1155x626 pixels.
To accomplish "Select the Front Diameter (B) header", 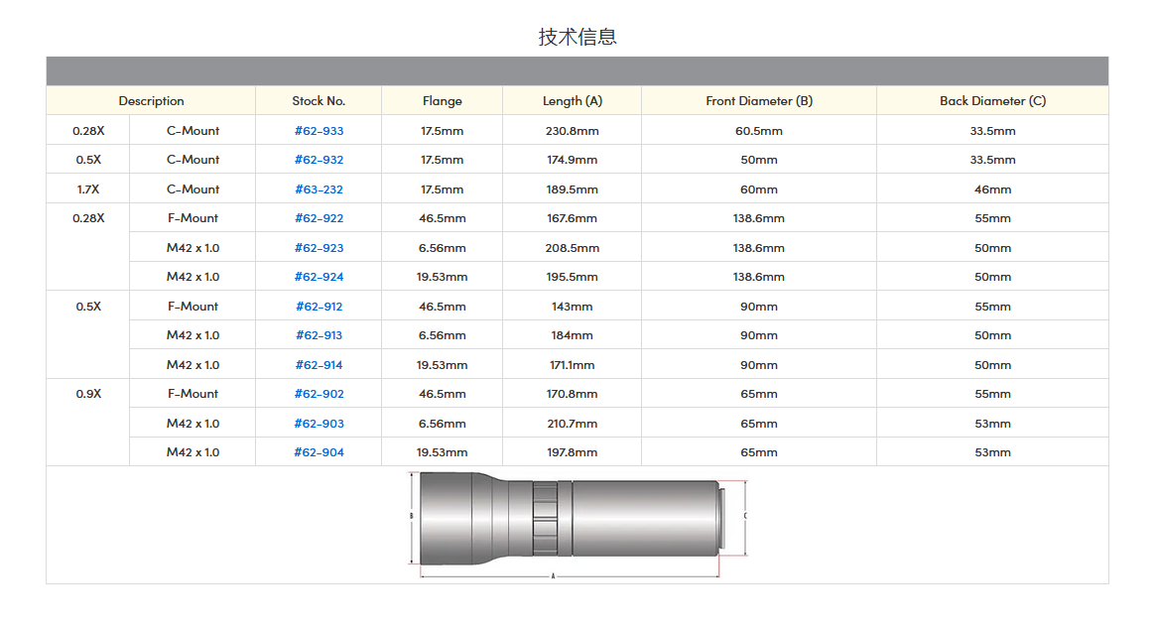I will [758, 101].
